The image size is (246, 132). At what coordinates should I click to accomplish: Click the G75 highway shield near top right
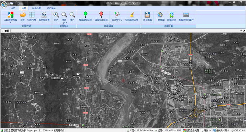pos(190,56)
